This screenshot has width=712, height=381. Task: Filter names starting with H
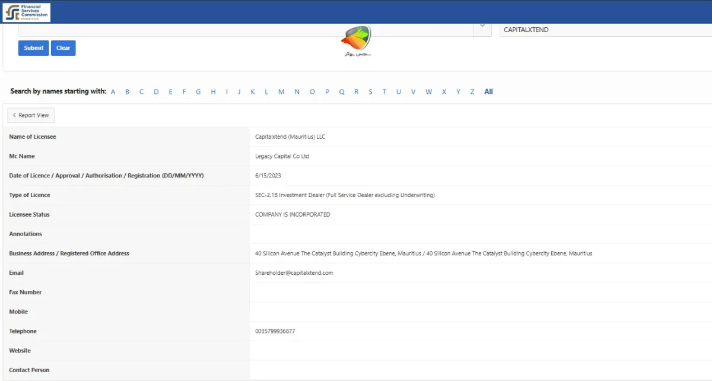(213, 91)
